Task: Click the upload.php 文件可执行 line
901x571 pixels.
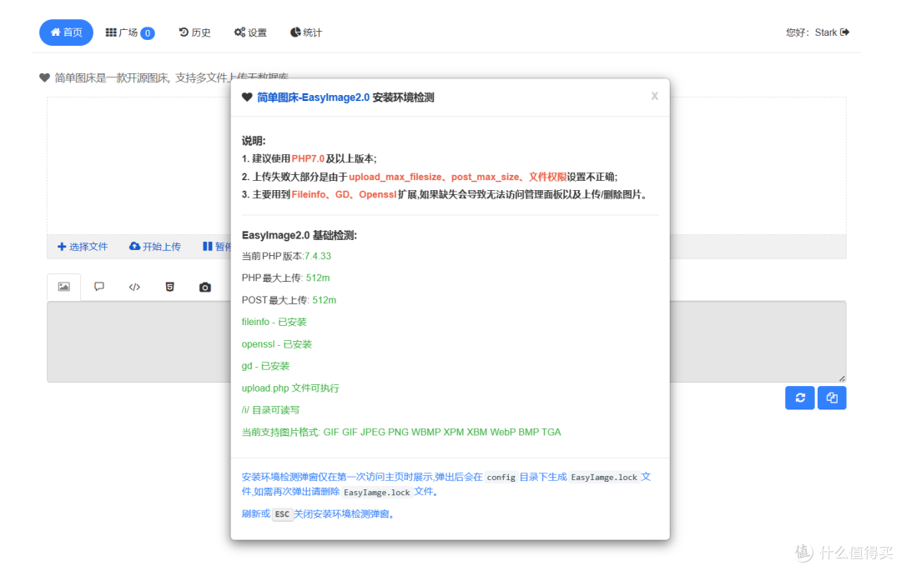Action: (290, 388)
